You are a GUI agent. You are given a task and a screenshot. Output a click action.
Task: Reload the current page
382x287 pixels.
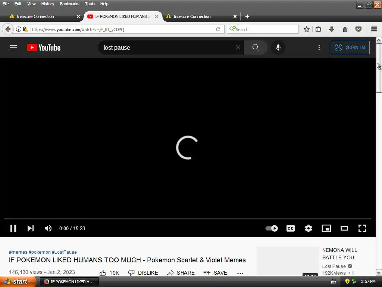pos(218,29)
